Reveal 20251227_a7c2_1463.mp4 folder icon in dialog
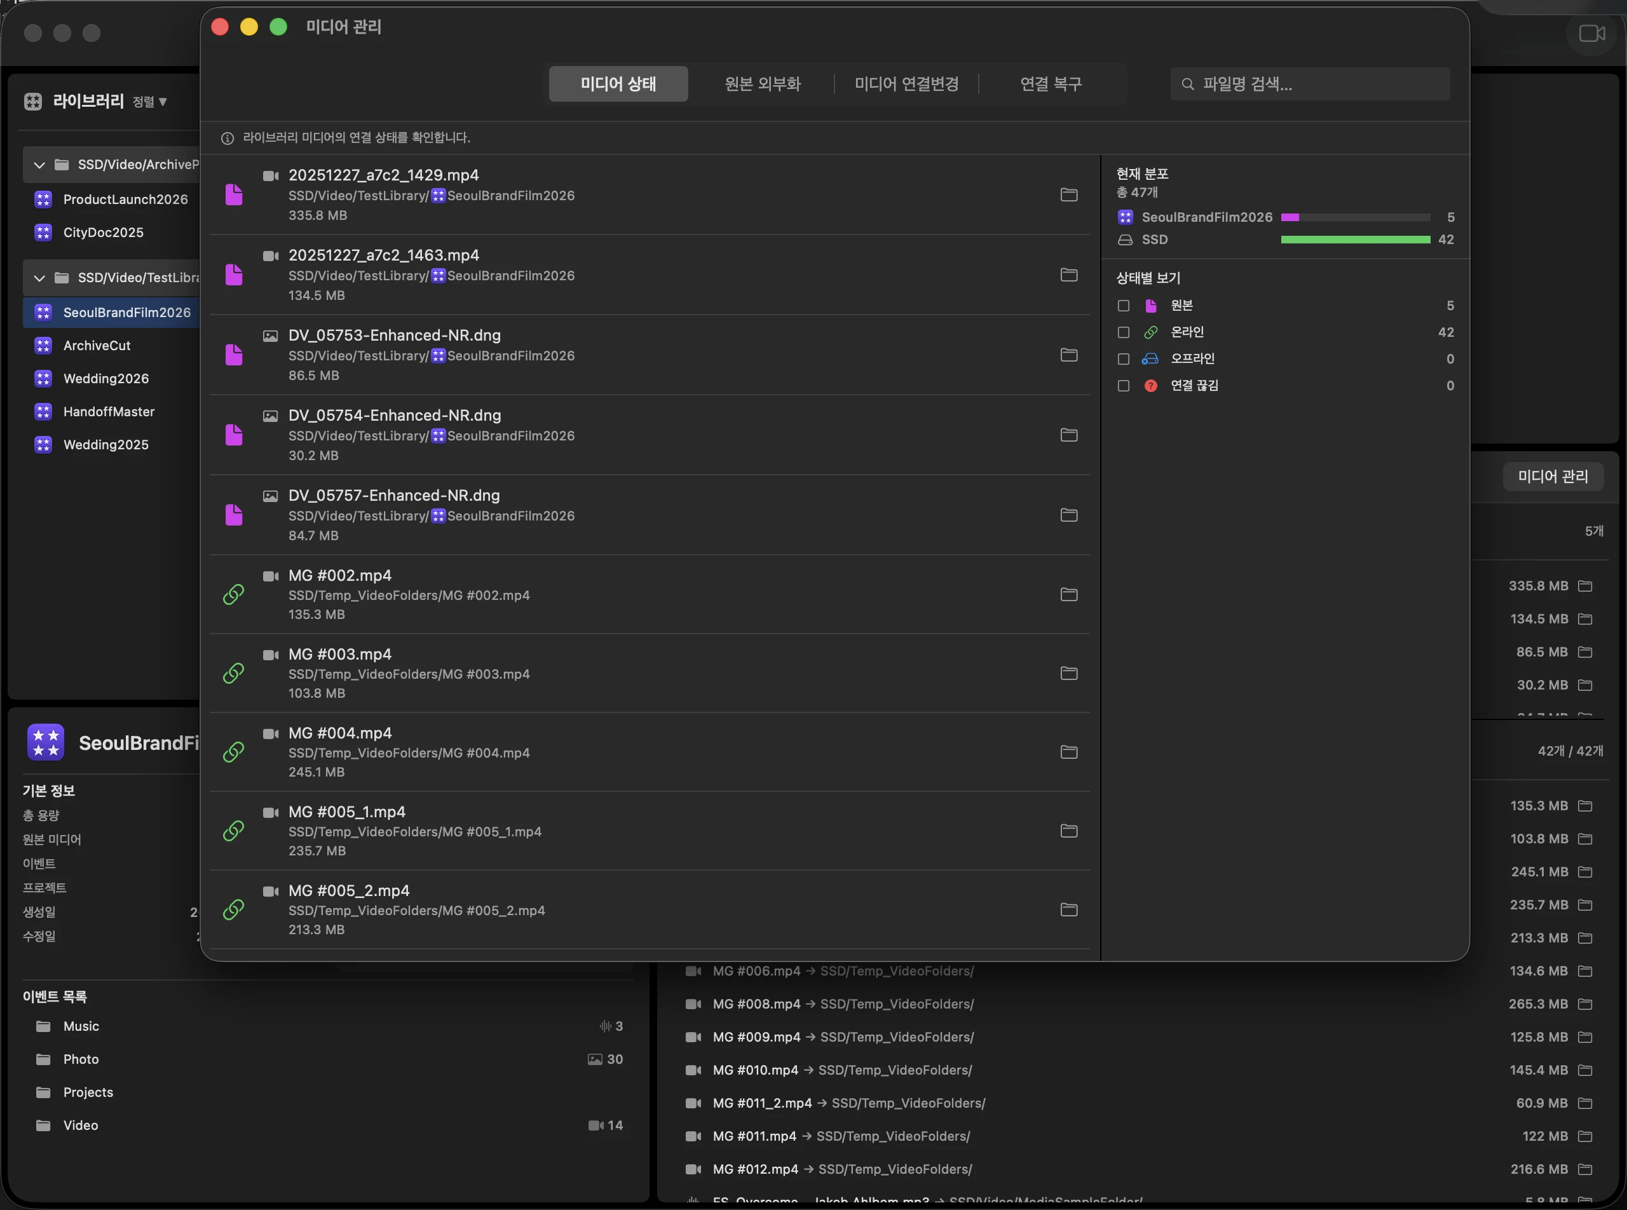The image size is (1627, 1210). tap(1069, 275)
